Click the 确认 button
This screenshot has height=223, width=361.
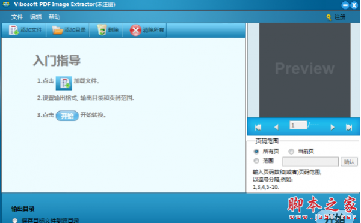click(x=349, y=162)
